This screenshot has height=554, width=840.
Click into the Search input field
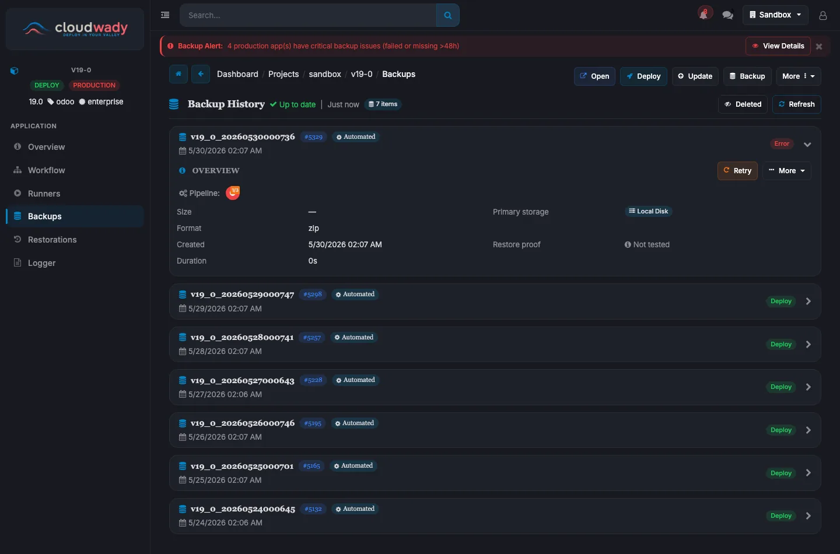[x=308, y=15]
